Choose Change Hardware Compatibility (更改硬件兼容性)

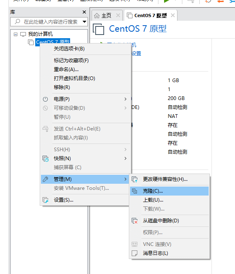pos(169,179)
